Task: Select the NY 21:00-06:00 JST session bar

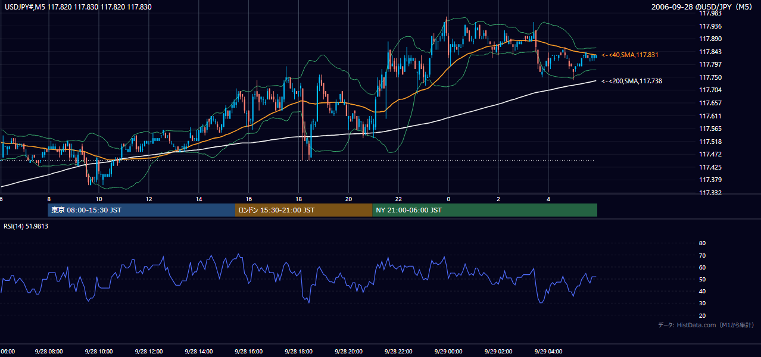Action: pos(485,210)
